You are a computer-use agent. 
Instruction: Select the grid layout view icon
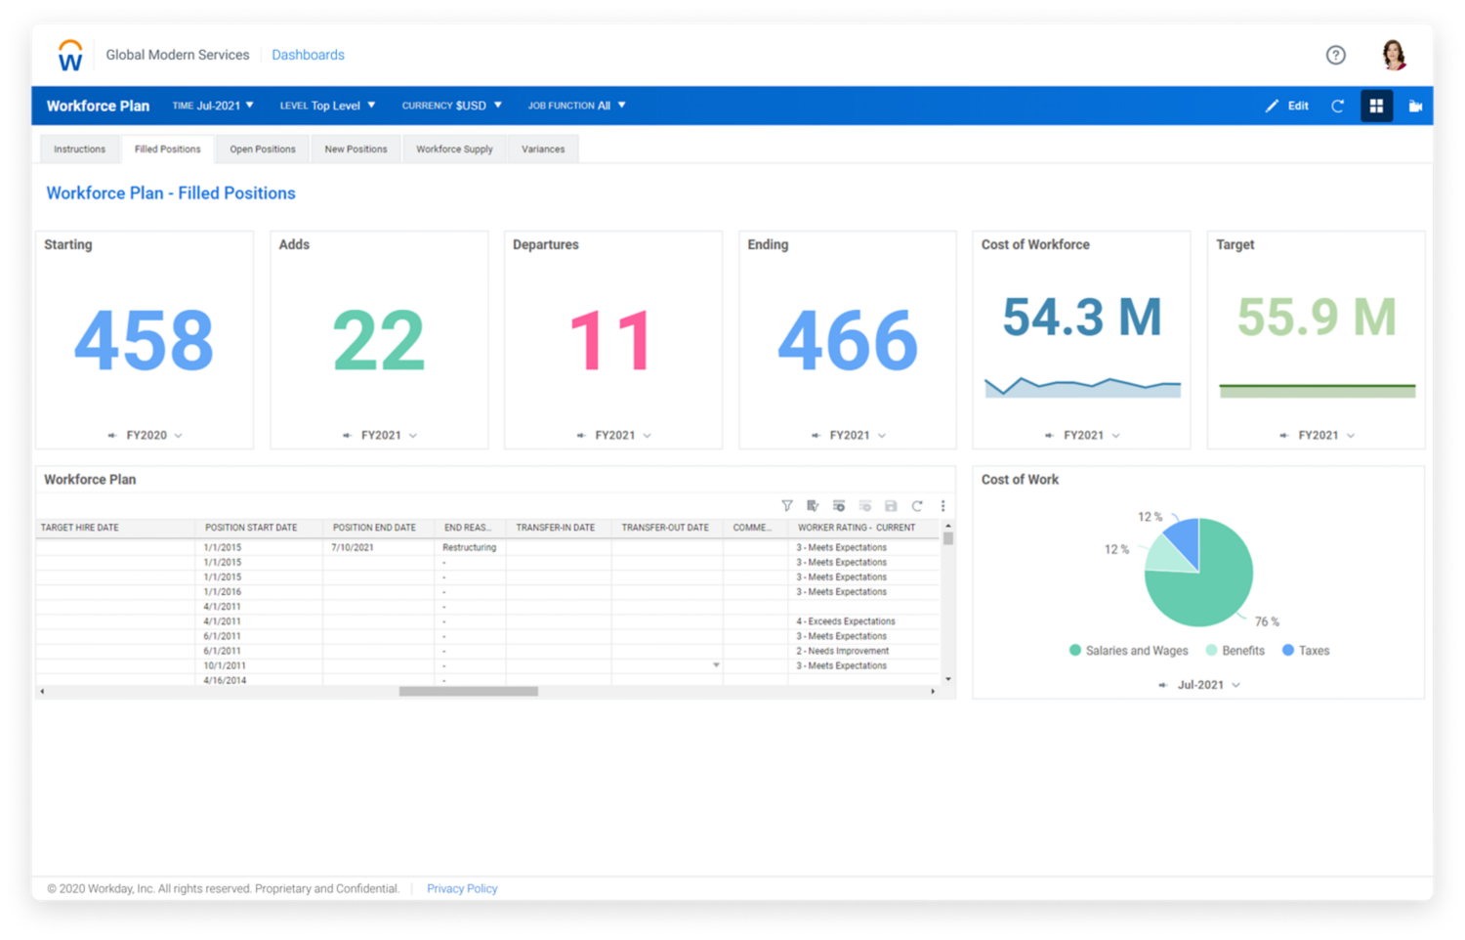[1376, 107]
